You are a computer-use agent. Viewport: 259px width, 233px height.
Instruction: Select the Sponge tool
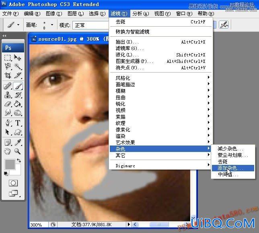click(x=18, y=113)
